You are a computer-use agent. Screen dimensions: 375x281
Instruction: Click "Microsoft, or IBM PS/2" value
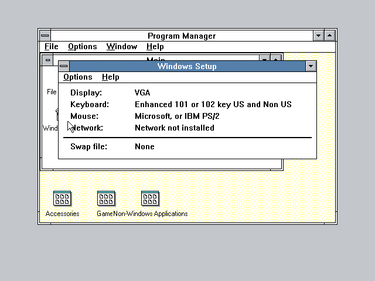coord(177,116)
